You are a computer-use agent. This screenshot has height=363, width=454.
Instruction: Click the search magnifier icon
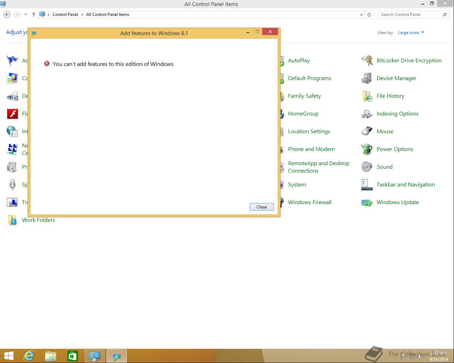444,15
